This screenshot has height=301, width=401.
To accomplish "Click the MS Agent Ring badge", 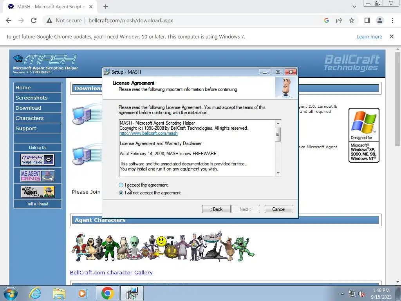I will point(38,176).
